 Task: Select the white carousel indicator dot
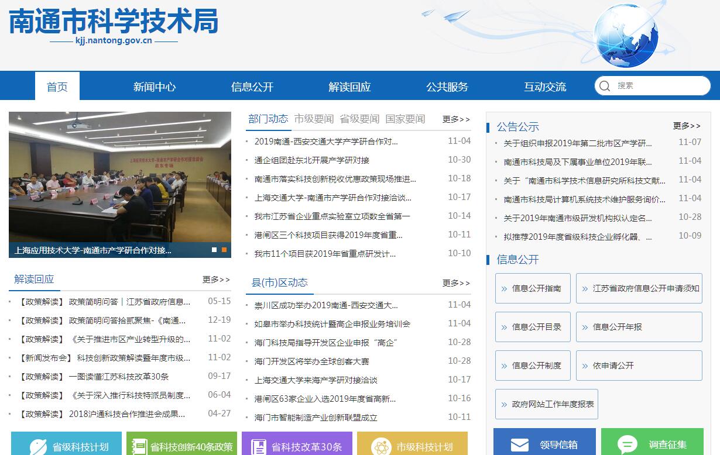click(214, 250)
